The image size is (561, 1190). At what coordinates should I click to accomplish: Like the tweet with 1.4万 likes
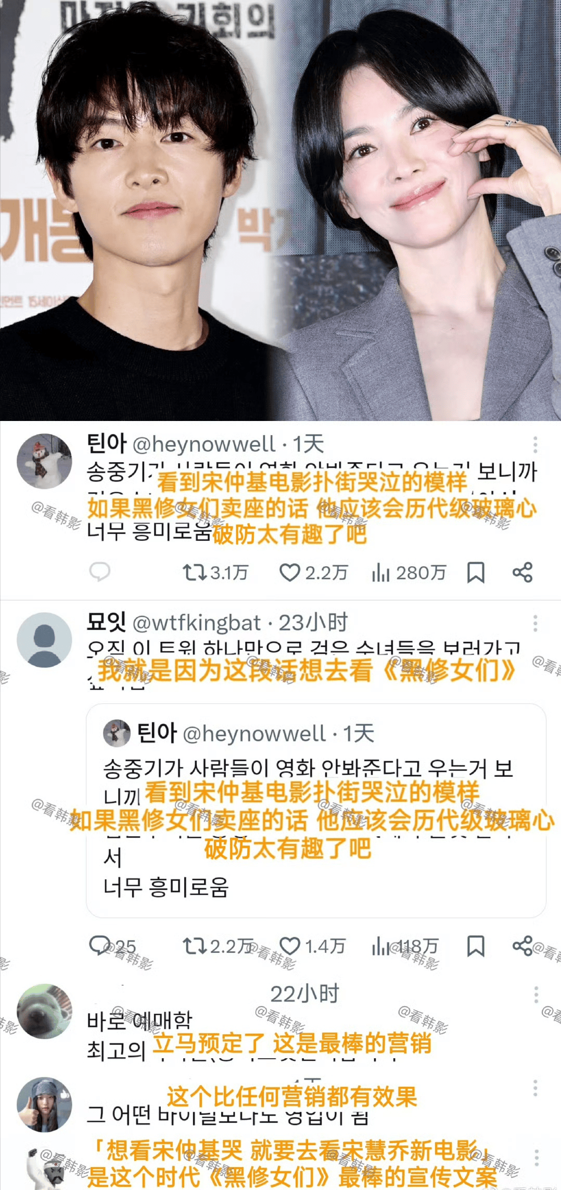point(312,946)
